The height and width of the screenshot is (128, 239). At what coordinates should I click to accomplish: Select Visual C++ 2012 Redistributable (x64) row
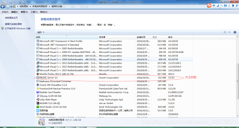pos(114,63)
